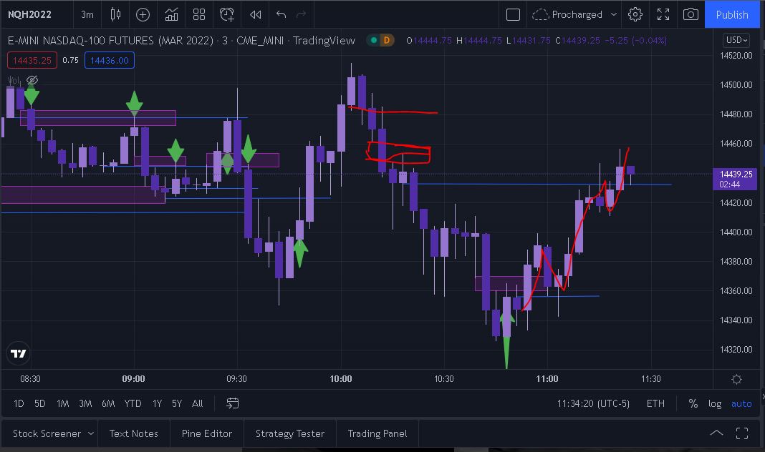
Task: Click the current price label 14439.25
Action: [x=735, y=174]
